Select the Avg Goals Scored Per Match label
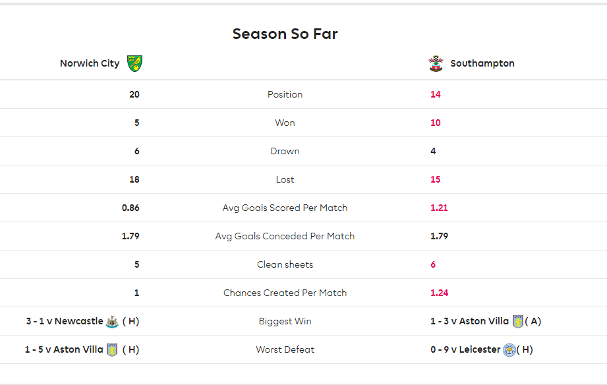Image resolution: width=607 pixels, height=385 pixels. (x=285, y=208)
